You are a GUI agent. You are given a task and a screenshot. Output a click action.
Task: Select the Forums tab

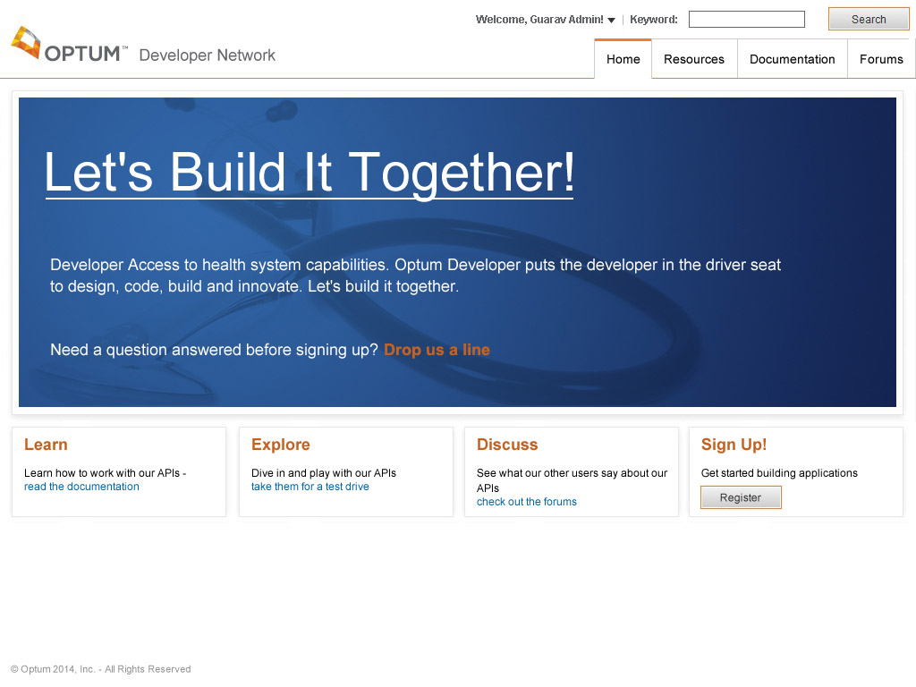point(880,59)
